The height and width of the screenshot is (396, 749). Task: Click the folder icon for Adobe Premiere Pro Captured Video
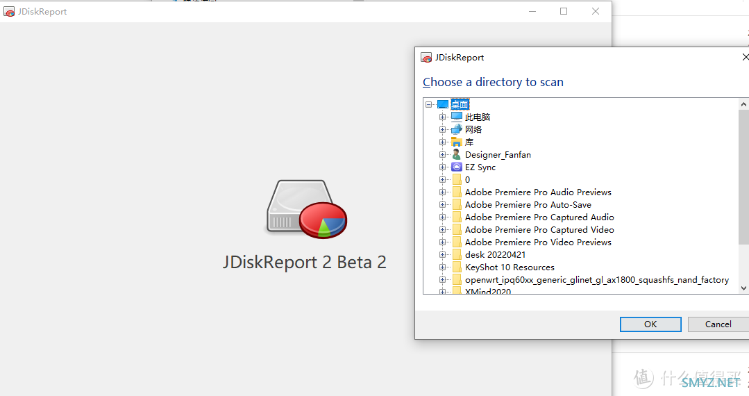click(457, 229)
